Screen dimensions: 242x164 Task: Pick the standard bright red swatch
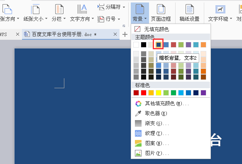click(x=144, y=93)
